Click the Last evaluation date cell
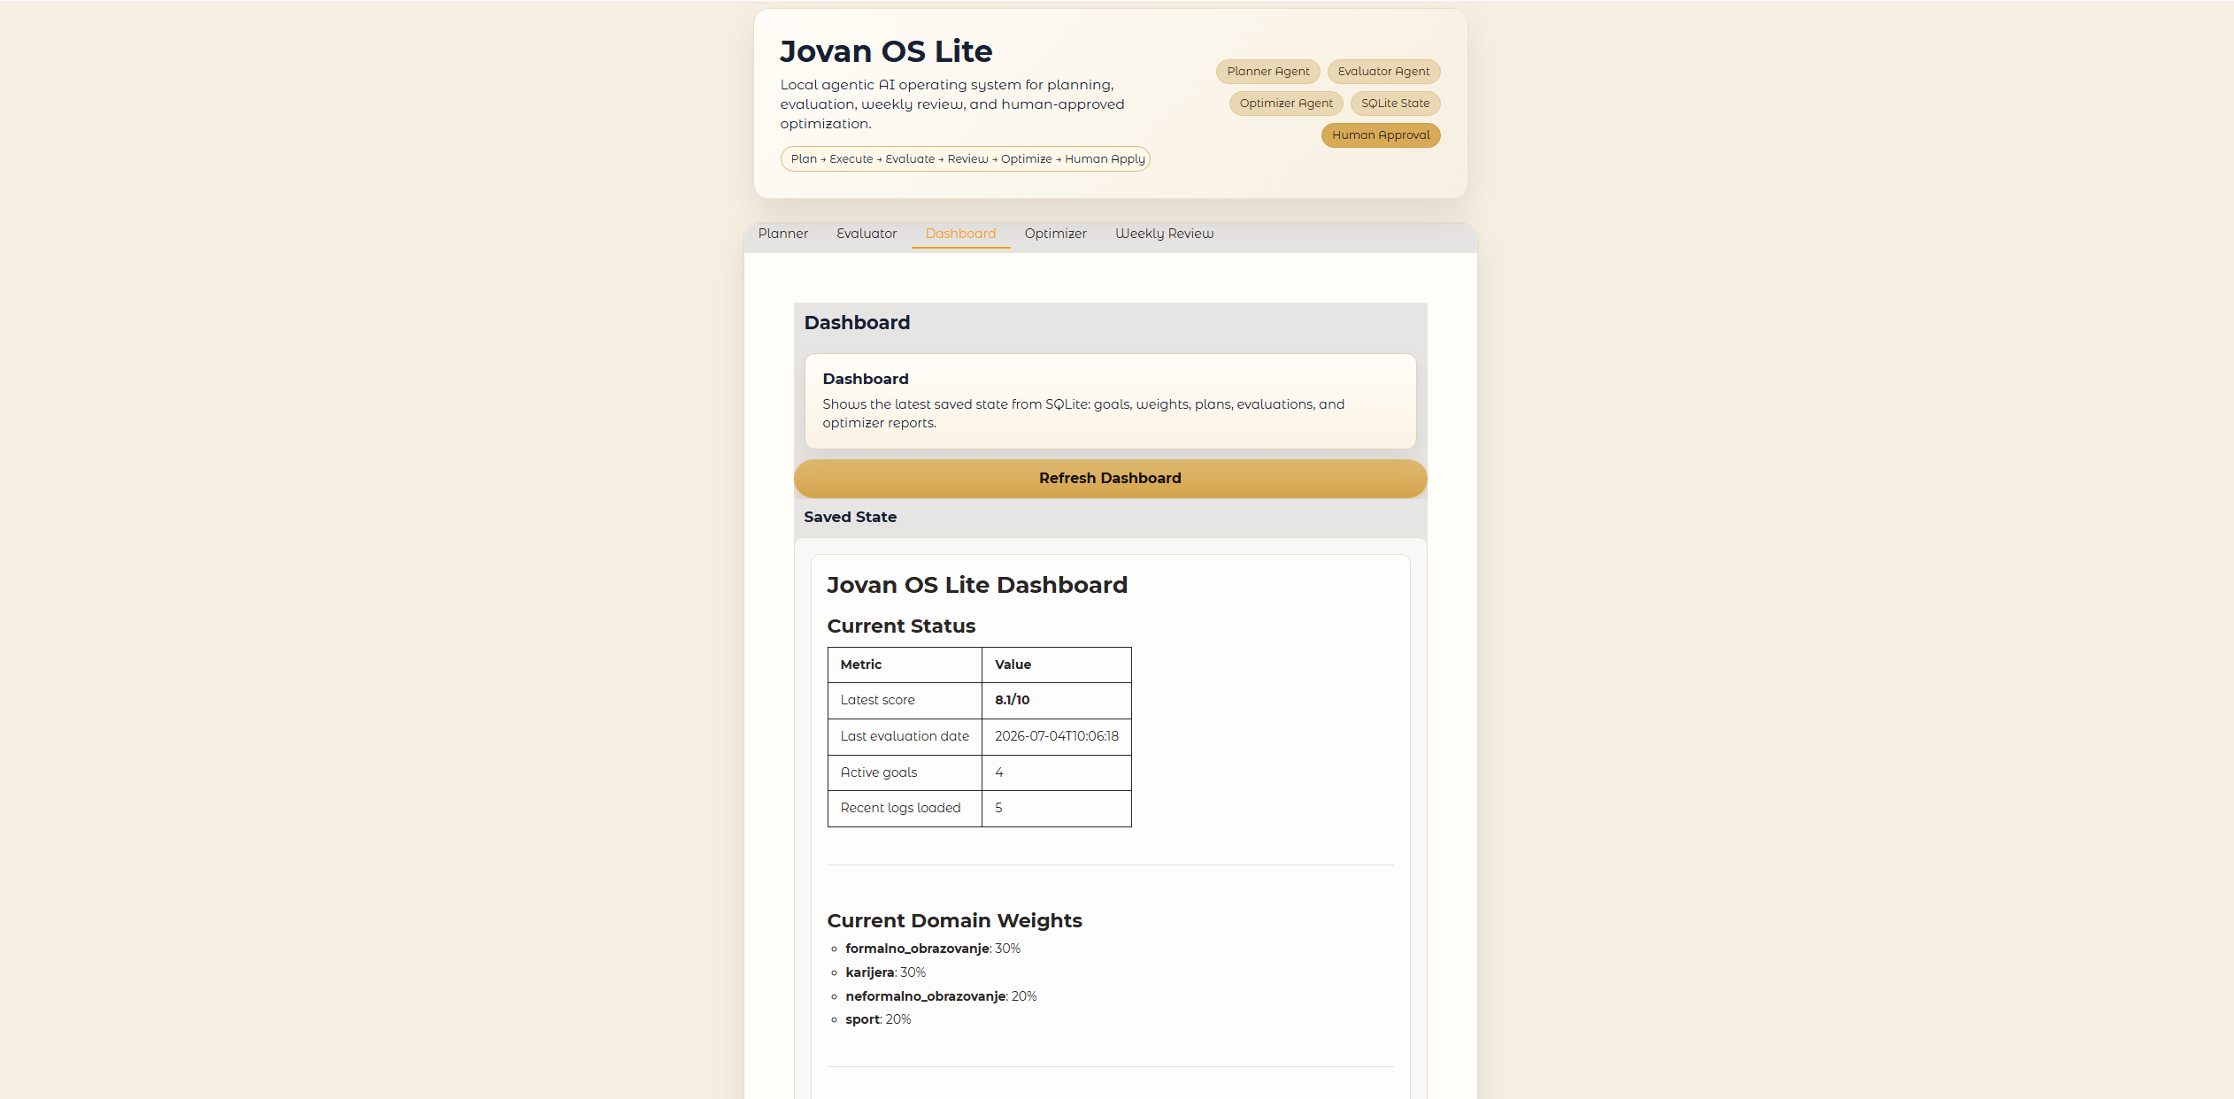The height and width of the screenshot is (1099, 2234). pyautogui.click(x=905, y=736)
